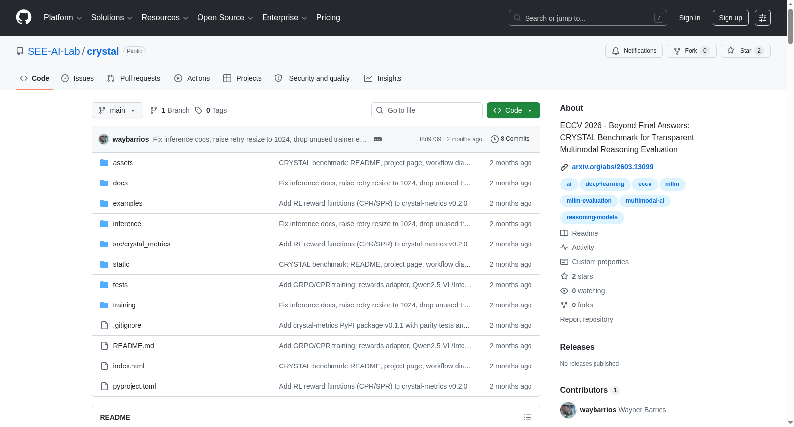Viewport: 794px width, 427px height.
Task: Switch to the Insights tab
Action: (x=383, y=78)
